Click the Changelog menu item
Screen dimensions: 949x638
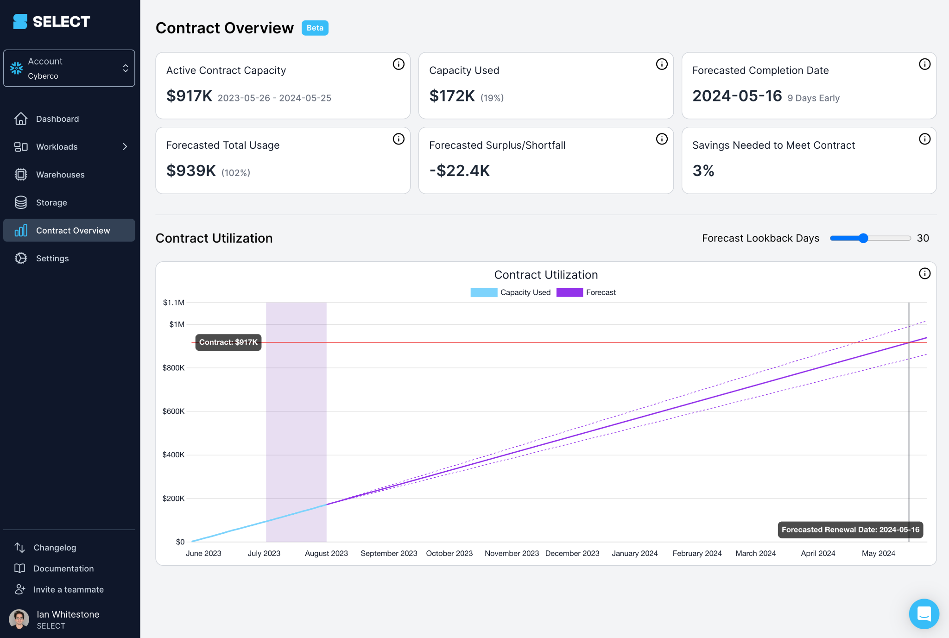pos(56,548)
